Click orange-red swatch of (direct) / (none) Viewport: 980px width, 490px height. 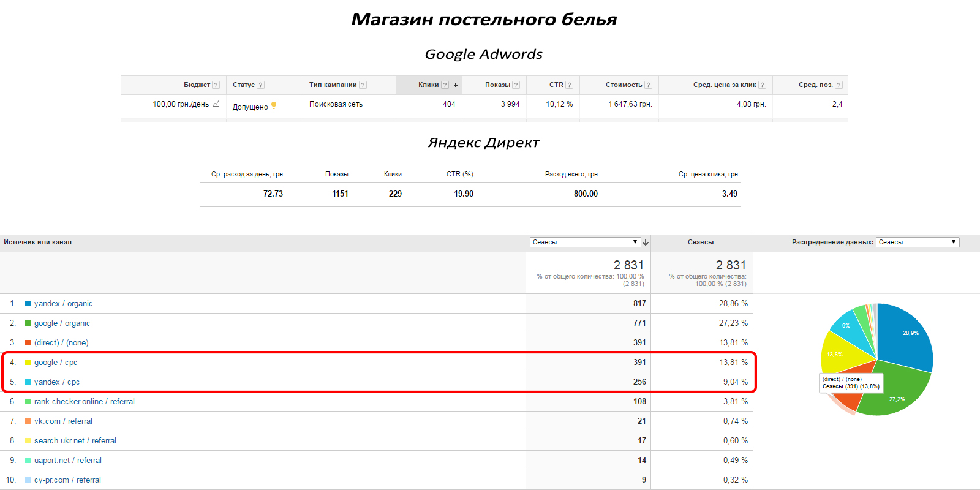tap(28, 342)
